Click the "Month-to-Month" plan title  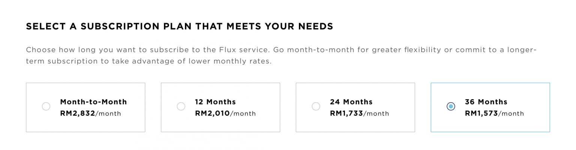(93, 102)
